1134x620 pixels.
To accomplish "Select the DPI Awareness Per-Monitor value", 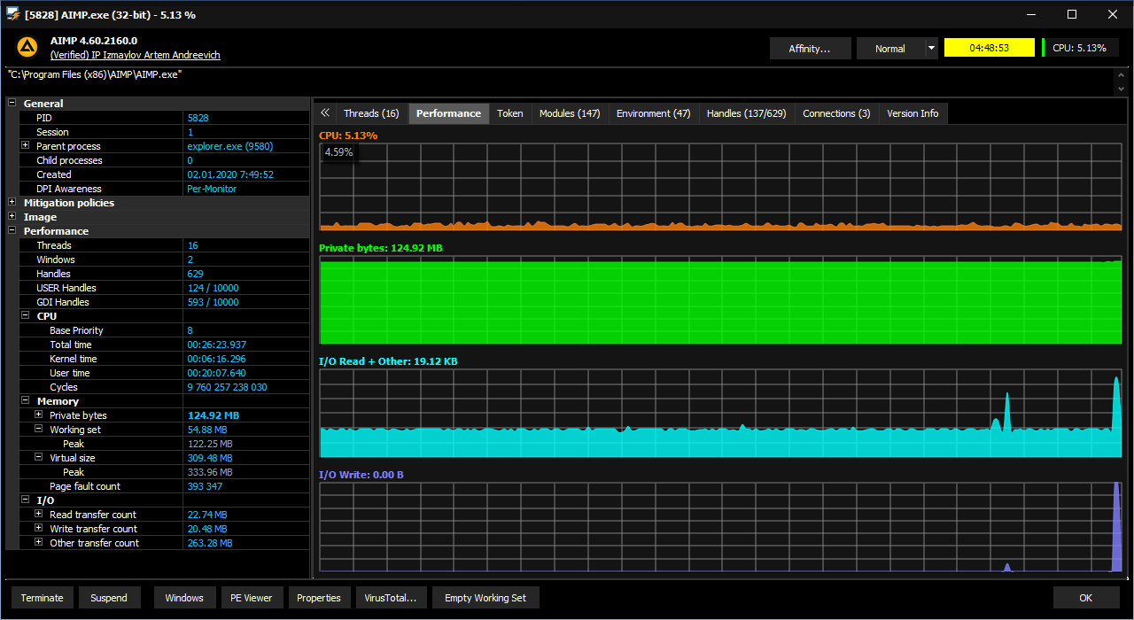I will pyautogui.click(x=212, y=189).
